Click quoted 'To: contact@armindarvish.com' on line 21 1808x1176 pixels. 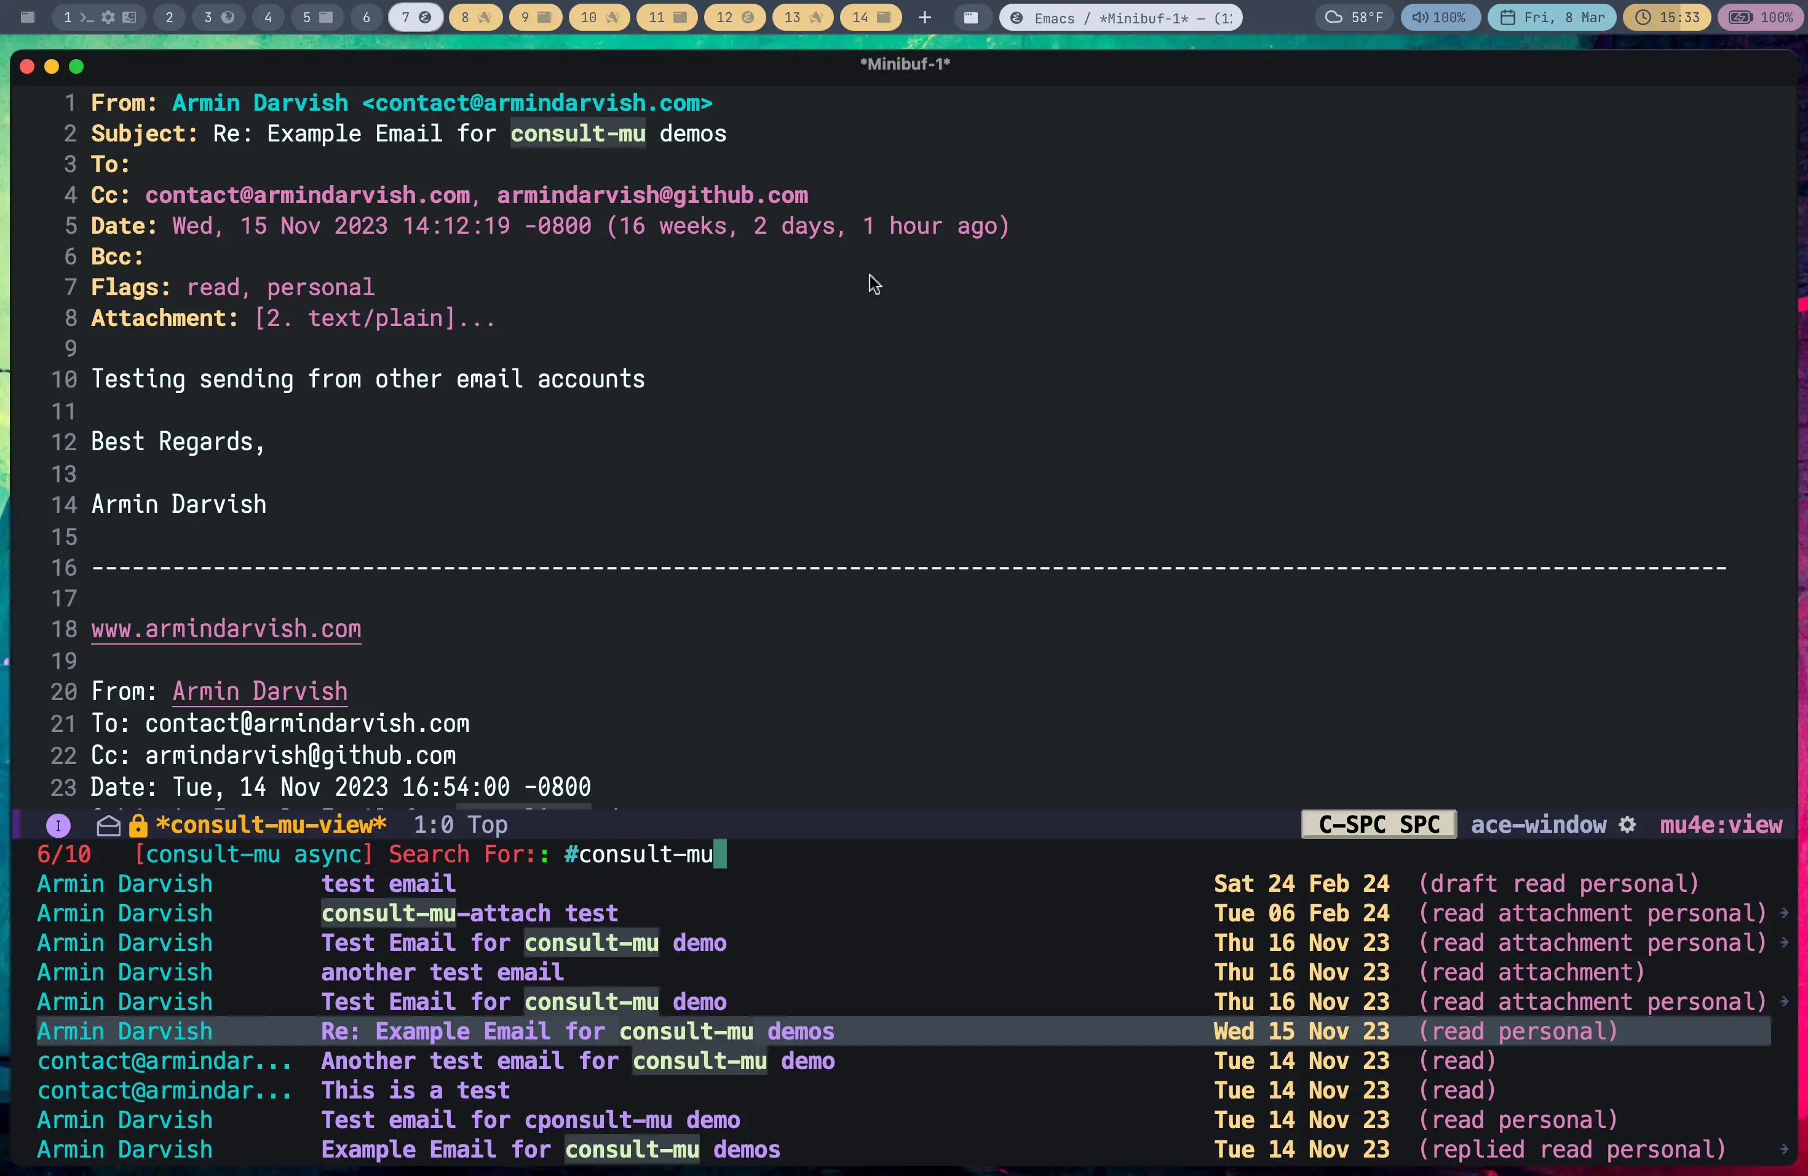point(280,723)
